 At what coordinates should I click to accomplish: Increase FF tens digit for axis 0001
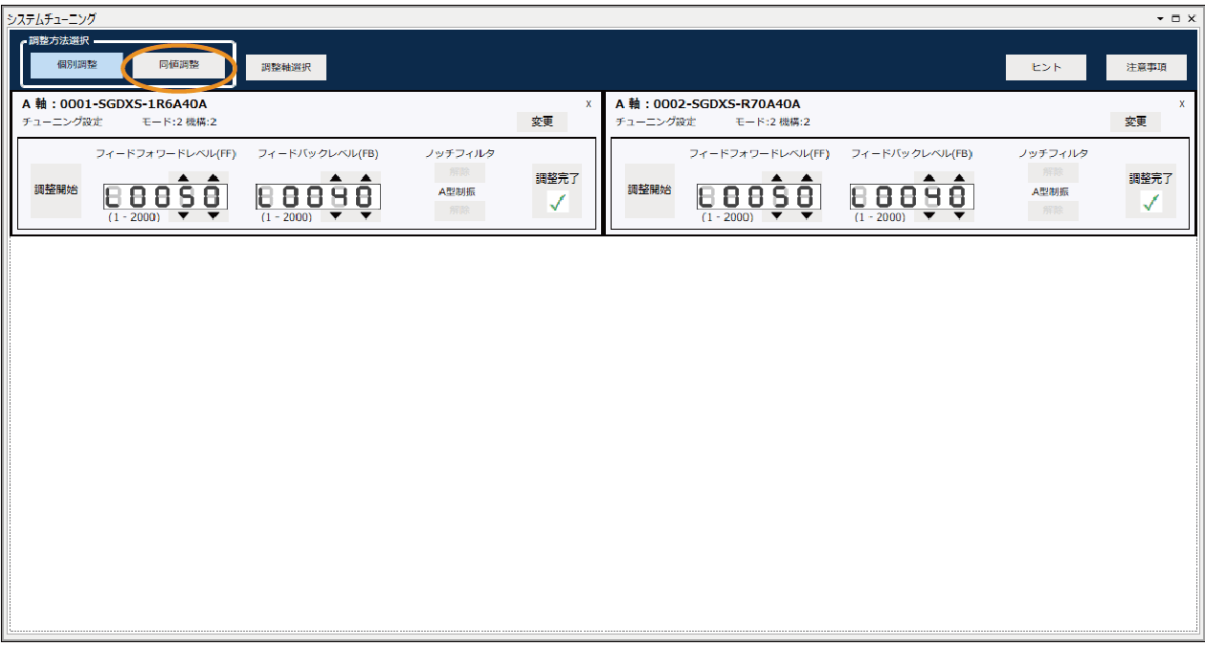184,178
